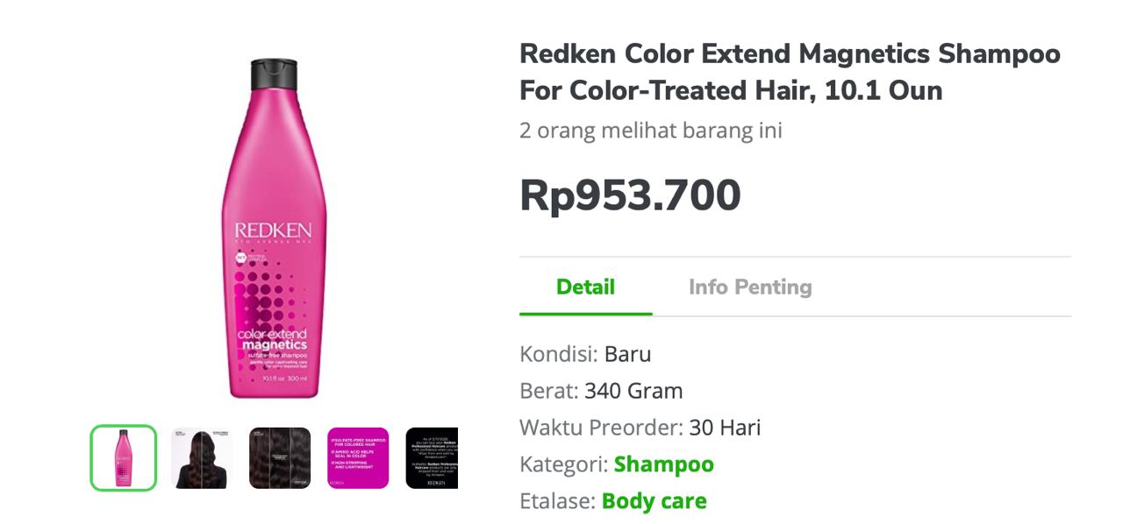Click the black cap of the bottle
This screenshot has width=1123, height=524.
pos(273,74)
